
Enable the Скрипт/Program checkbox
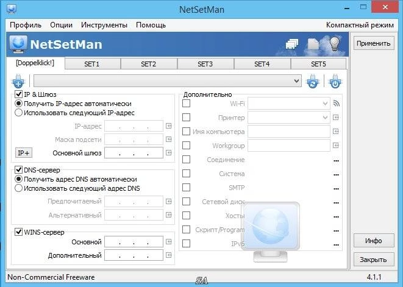[x=186, y=229]
